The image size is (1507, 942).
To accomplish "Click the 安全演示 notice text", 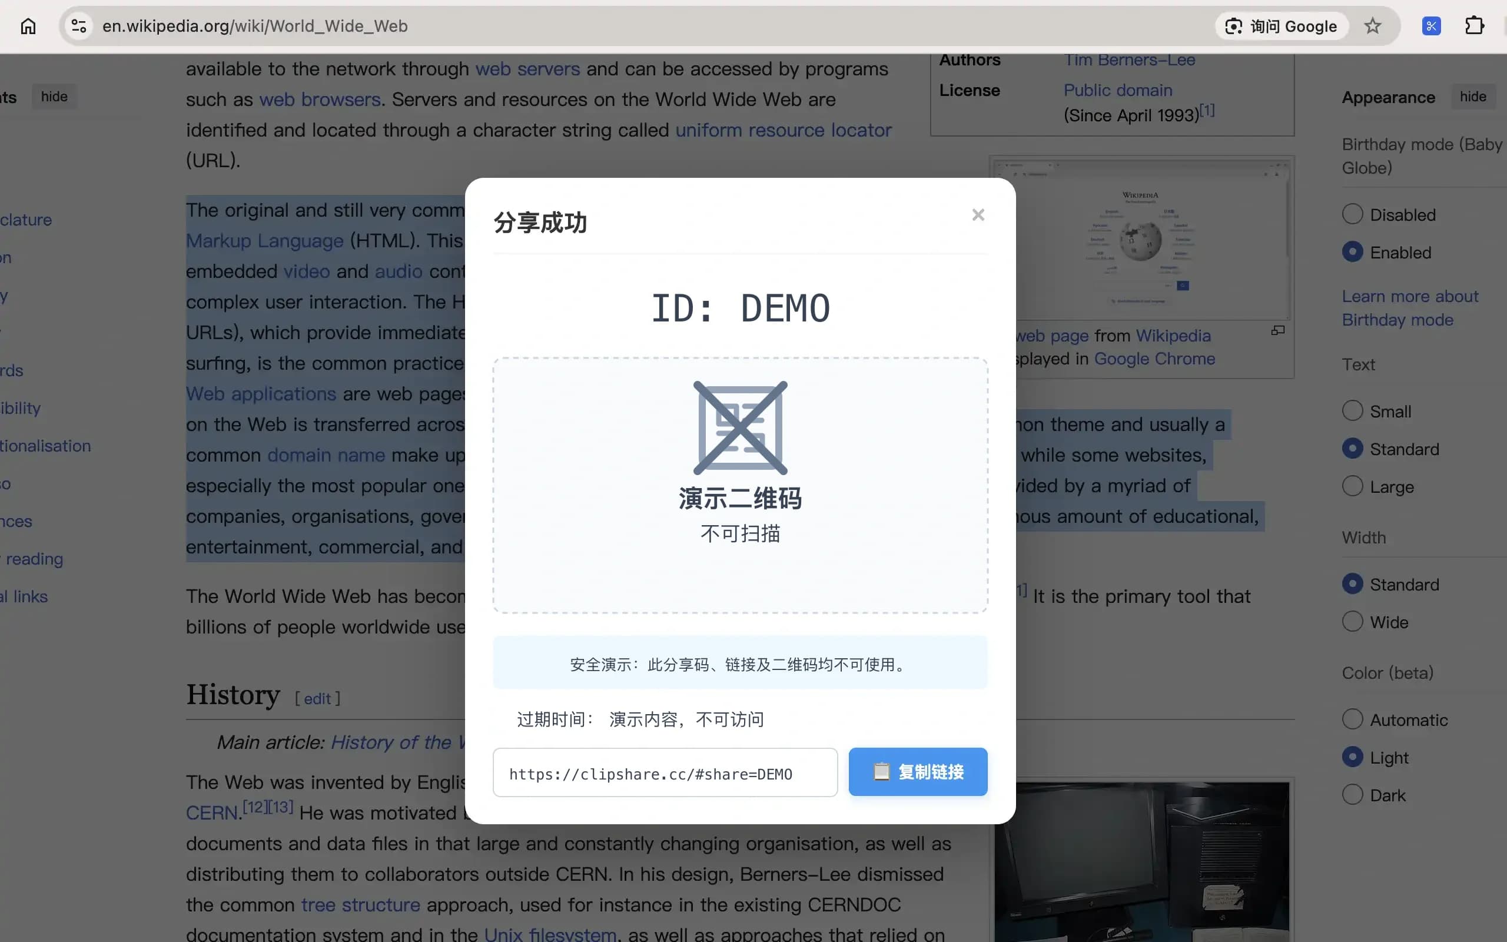I will pyautogui.click(x=740, y=664).
